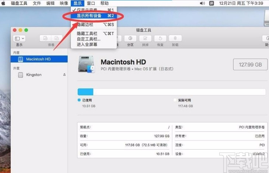Click the 已启用 owner value
Viewport: 269px width, 173px height.
(260, 136)
